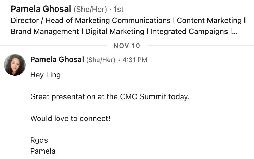Click the 4:31 PM message timestamp
Viewport: 254px width, 159px height.
135,60
